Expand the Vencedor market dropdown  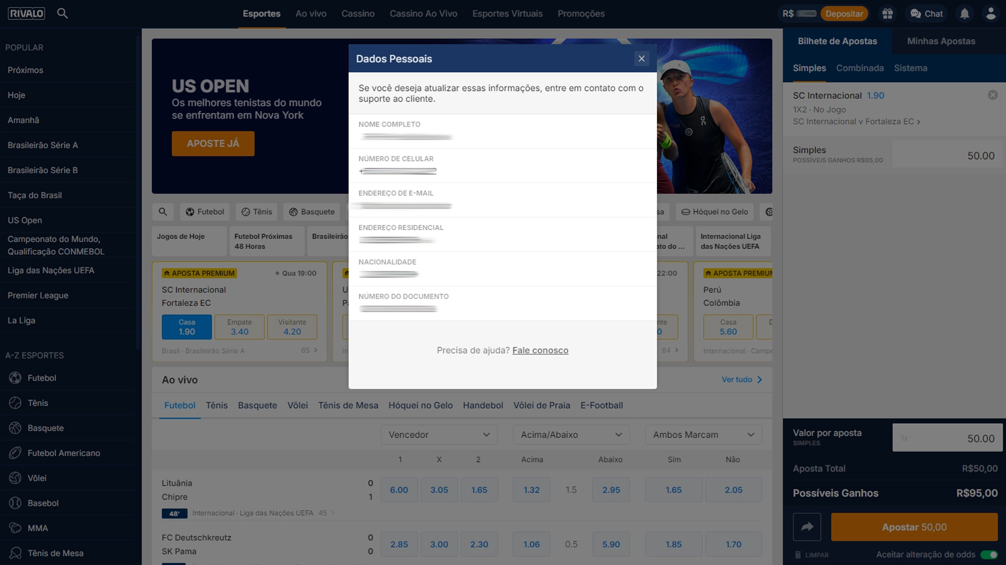tap(439, 435)
